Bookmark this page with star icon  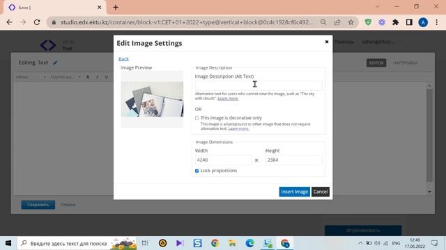[x=351, y=22]
